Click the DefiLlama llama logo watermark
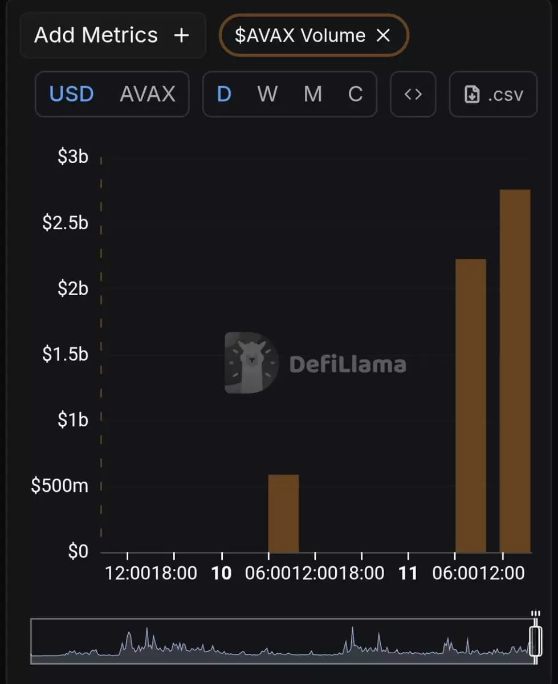This screenshot has width=558, height=684. pos(251,363)
